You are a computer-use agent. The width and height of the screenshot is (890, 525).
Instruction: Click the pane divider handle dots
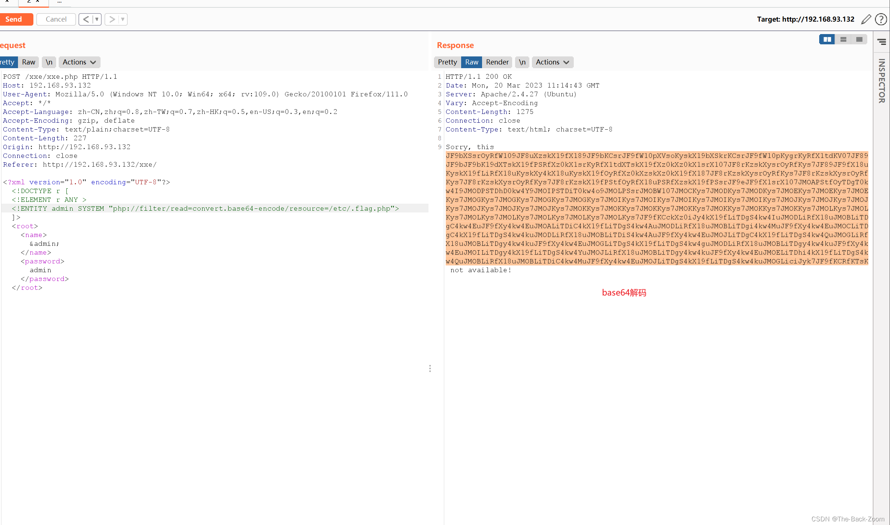pos(430,368)
